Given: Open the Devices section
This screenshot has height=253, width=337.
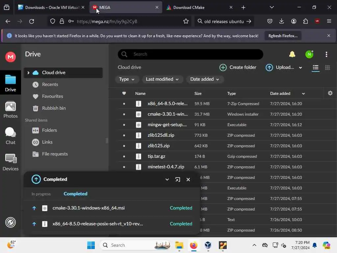Looking at the screenshot, I should pos(11,162).
